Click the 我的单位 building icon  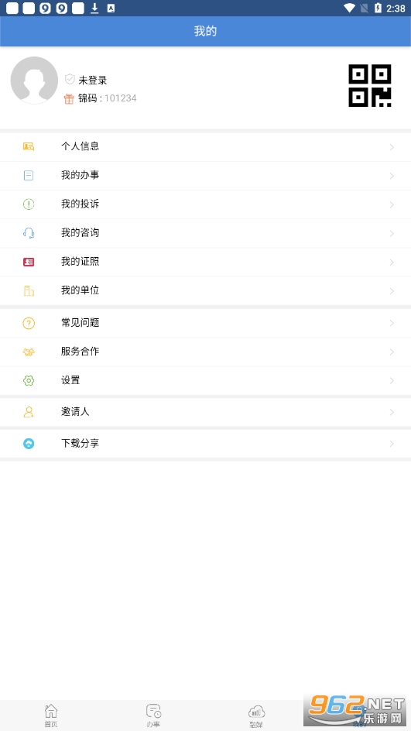(29, 290)
